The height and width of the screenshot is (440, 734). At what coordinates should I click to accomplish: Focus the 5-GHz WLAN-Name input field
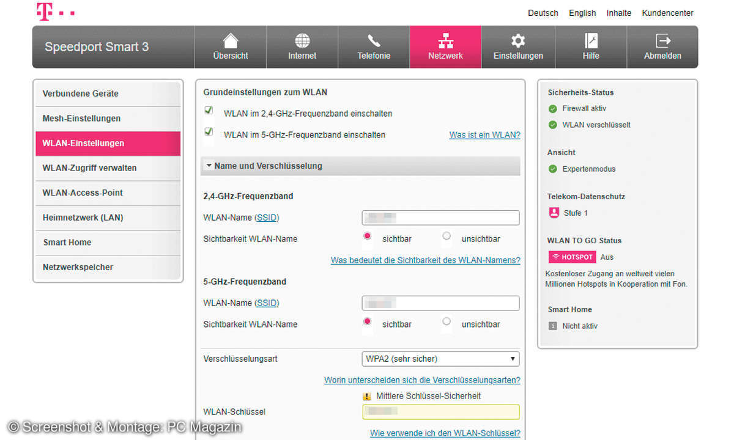tap(440, 303)
